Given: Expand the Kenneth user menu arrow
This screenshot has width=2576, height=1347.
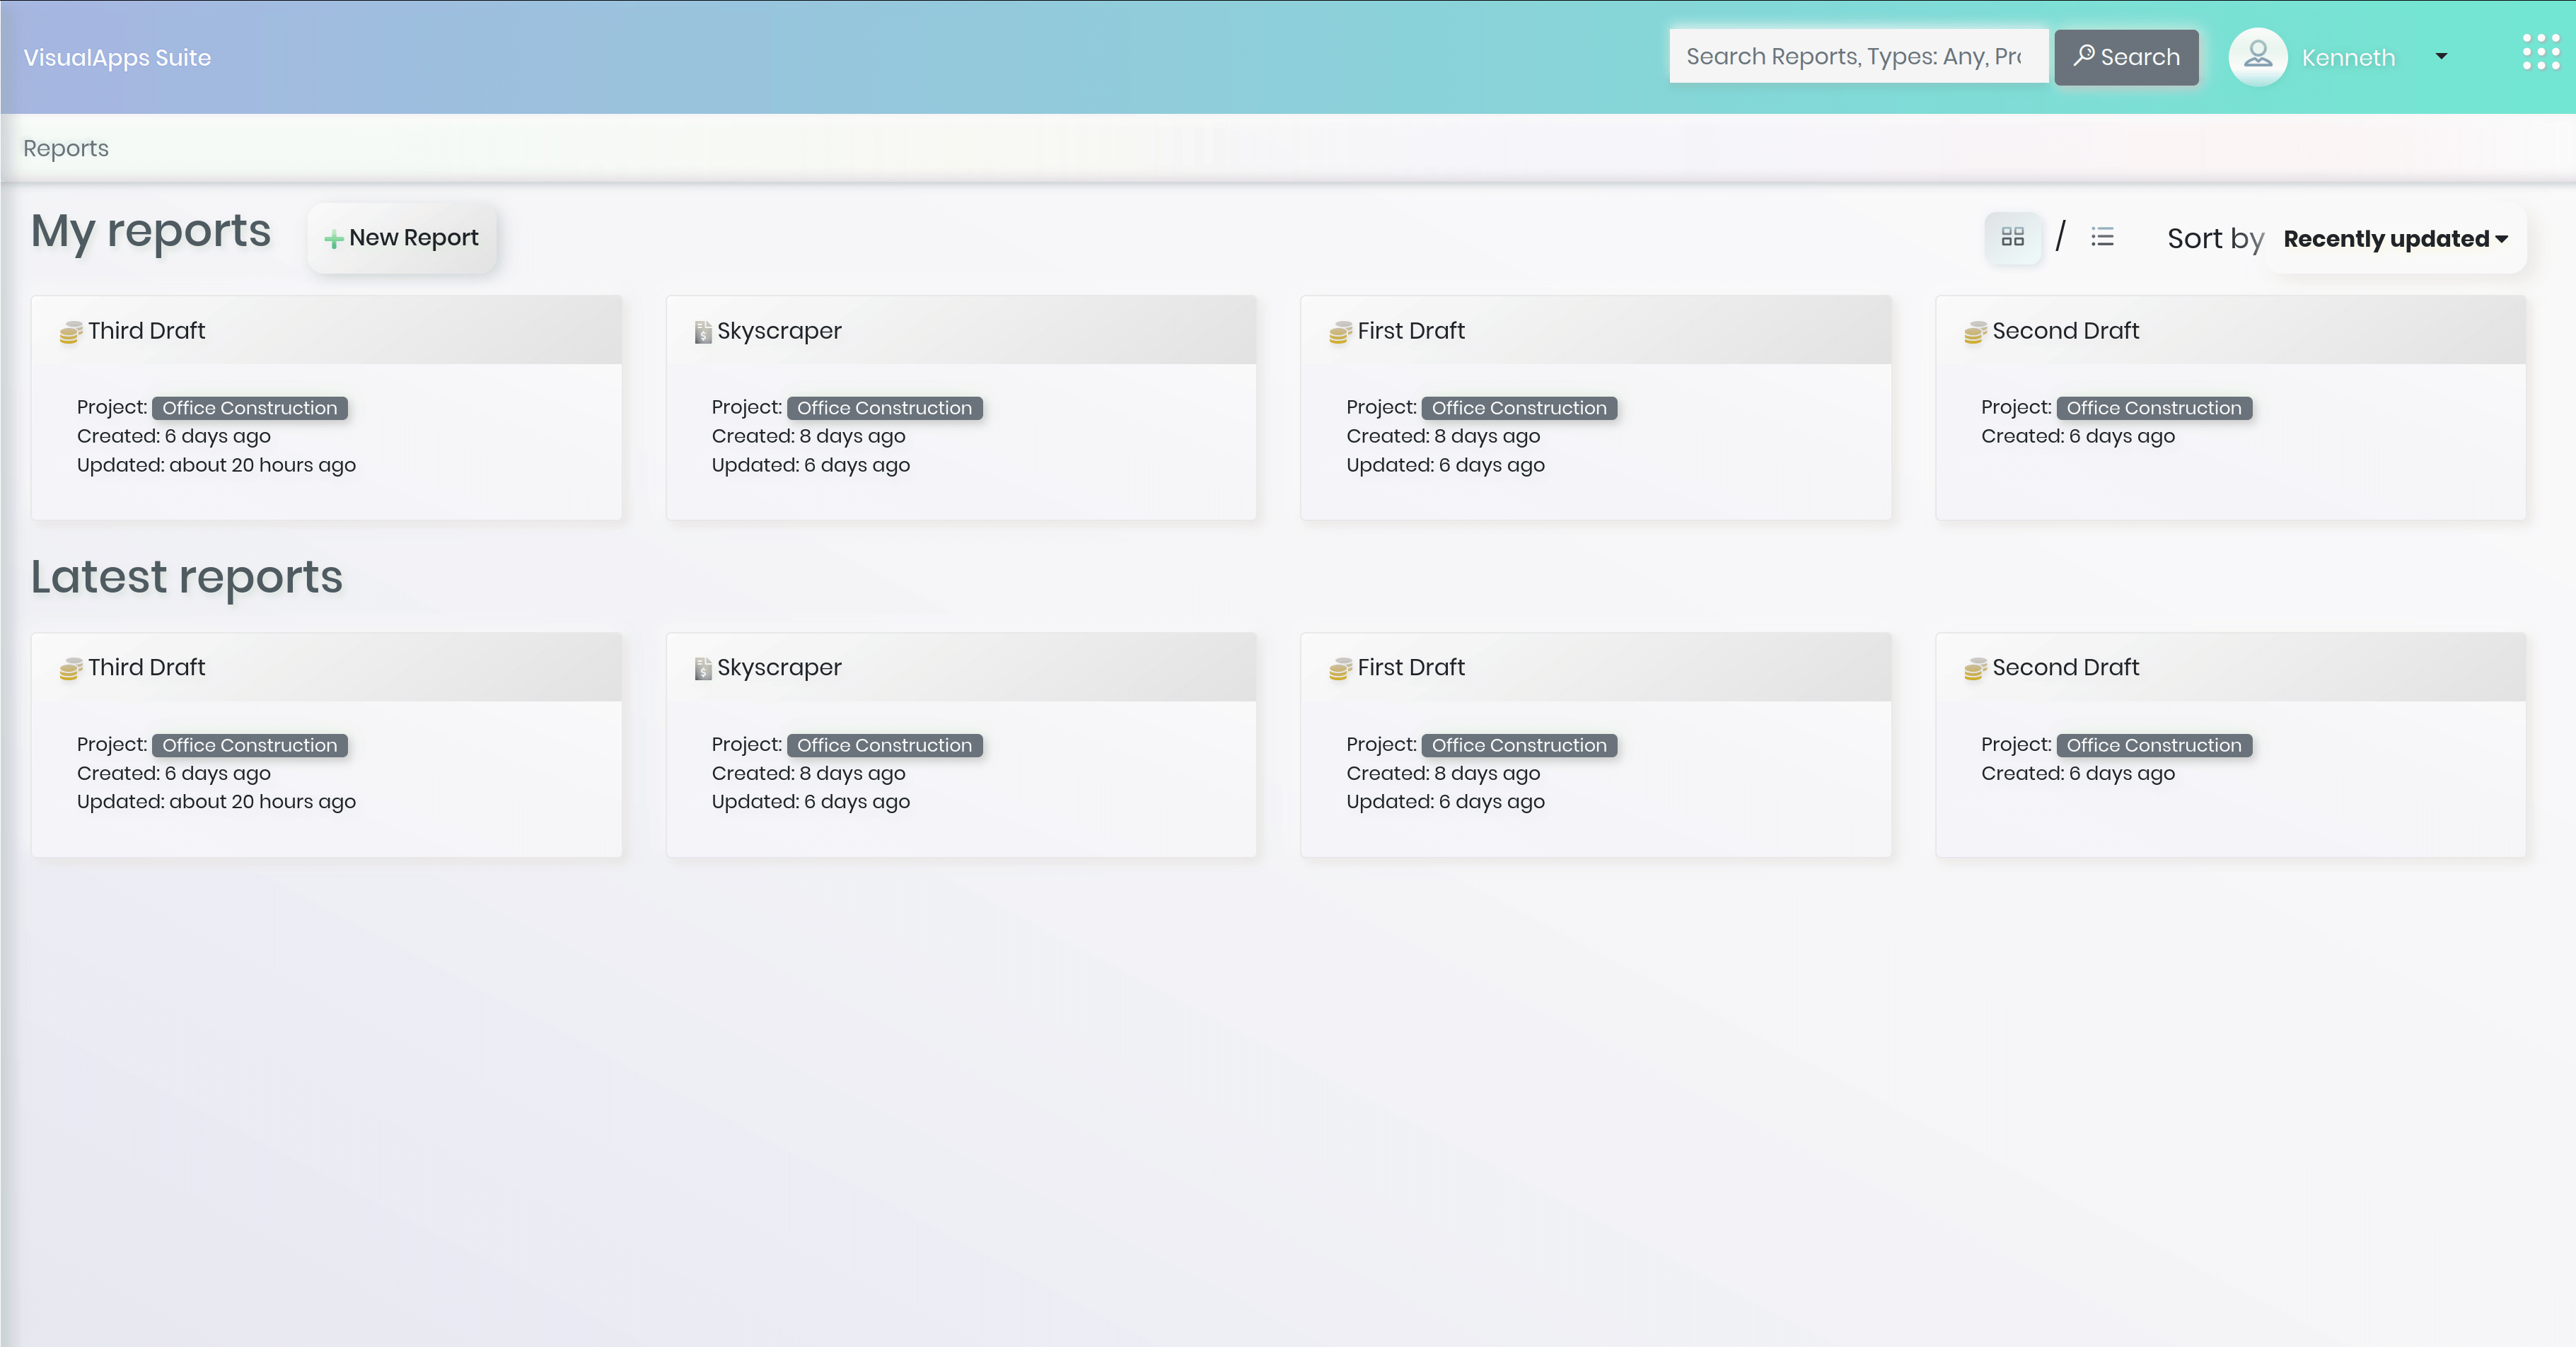Looking at the screenshot, I should click(x=2441, y=56).
